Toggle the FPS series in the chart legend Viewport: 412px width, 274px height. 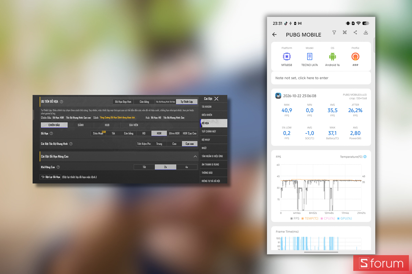tap(295, 218)
